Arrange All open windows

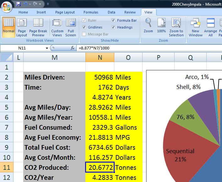point(210,27)
